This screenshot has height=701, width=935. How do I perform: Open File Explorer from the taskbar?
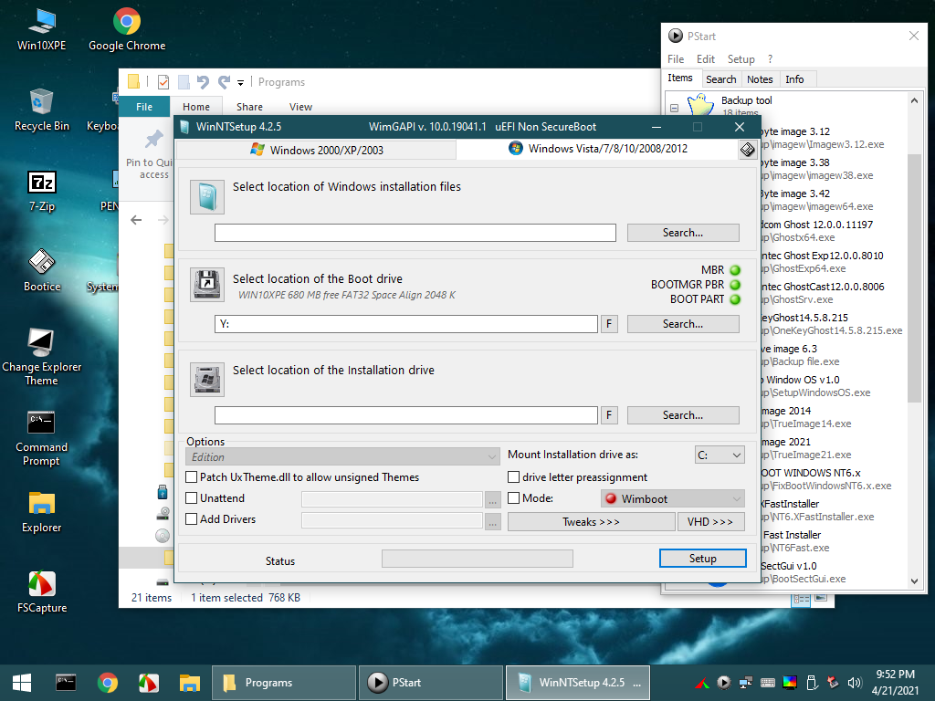pyautogui.click(x=190, y=683)
